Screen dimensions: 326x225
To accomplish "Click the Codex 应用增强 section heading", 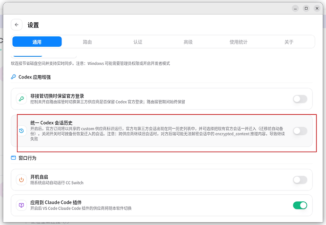I will coord(34,77).
